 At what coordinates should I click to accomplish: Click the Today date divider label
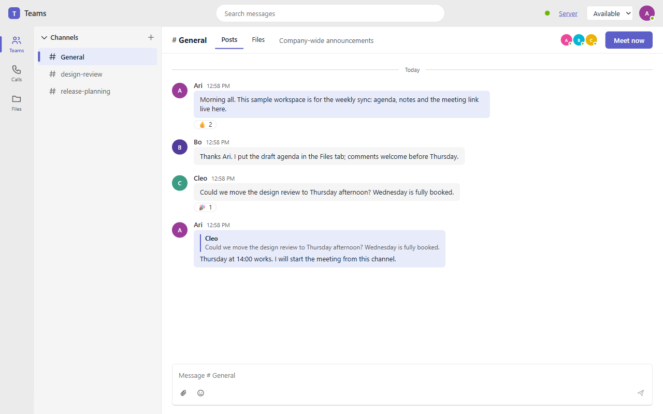pyautogui.click(x=412, y=70)
